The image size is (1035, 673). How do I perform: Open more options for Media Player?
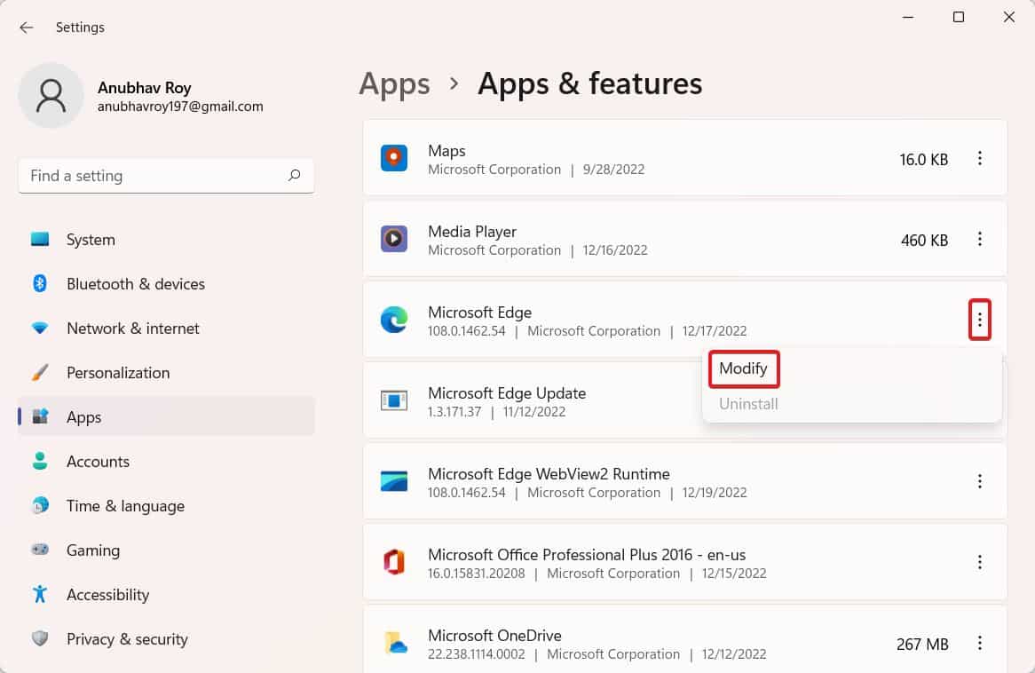(x=980, y=239)
